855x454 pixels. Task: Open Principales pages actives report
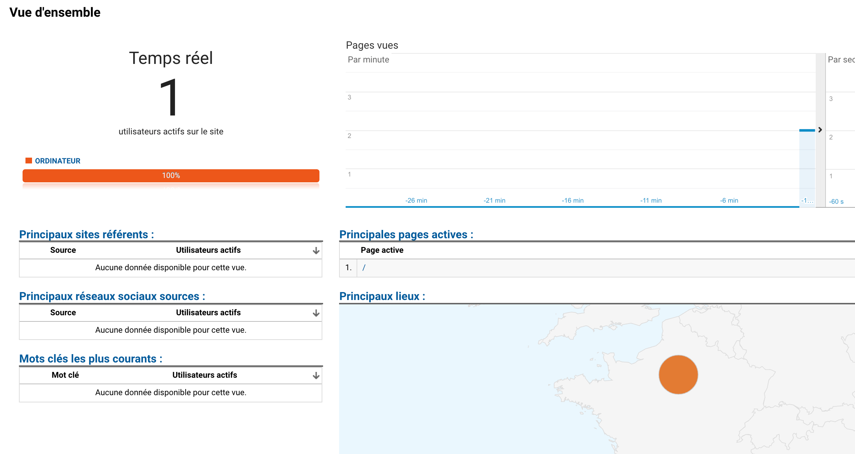click(x=406, y=235)
